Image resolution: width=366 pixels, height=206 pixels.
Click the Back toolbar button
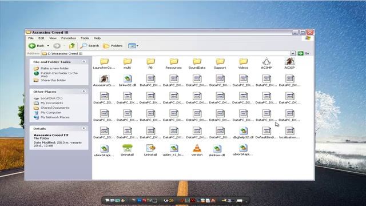click(37, 46)
